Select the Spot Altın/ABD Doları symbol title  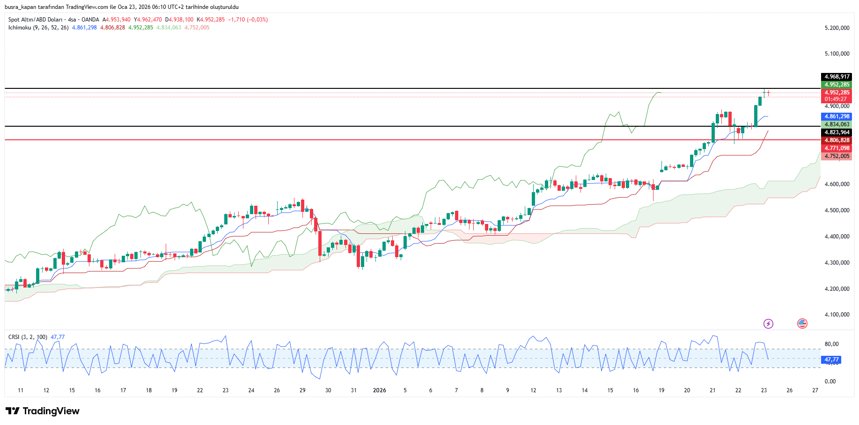coord(35,20)
